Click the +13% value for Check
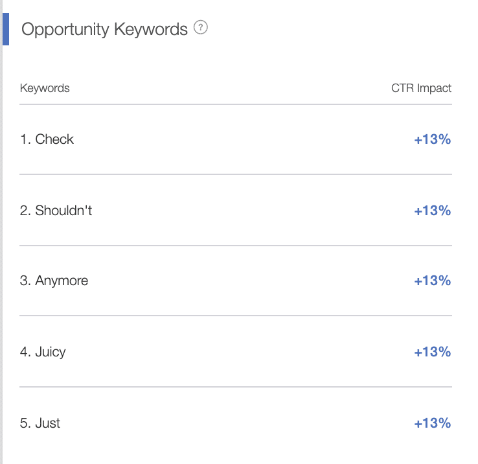 (x=432, y=139)
